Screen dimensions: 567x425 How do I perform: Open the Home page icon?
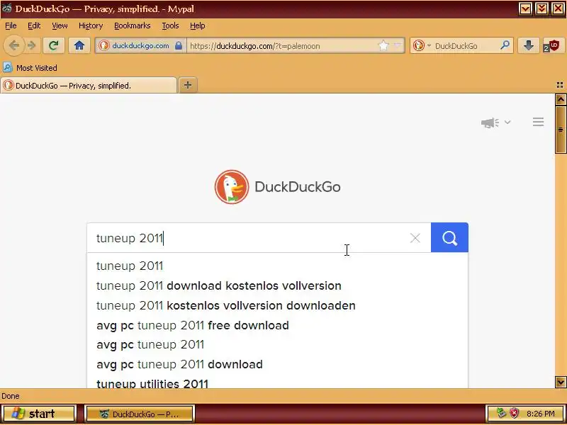79,45
